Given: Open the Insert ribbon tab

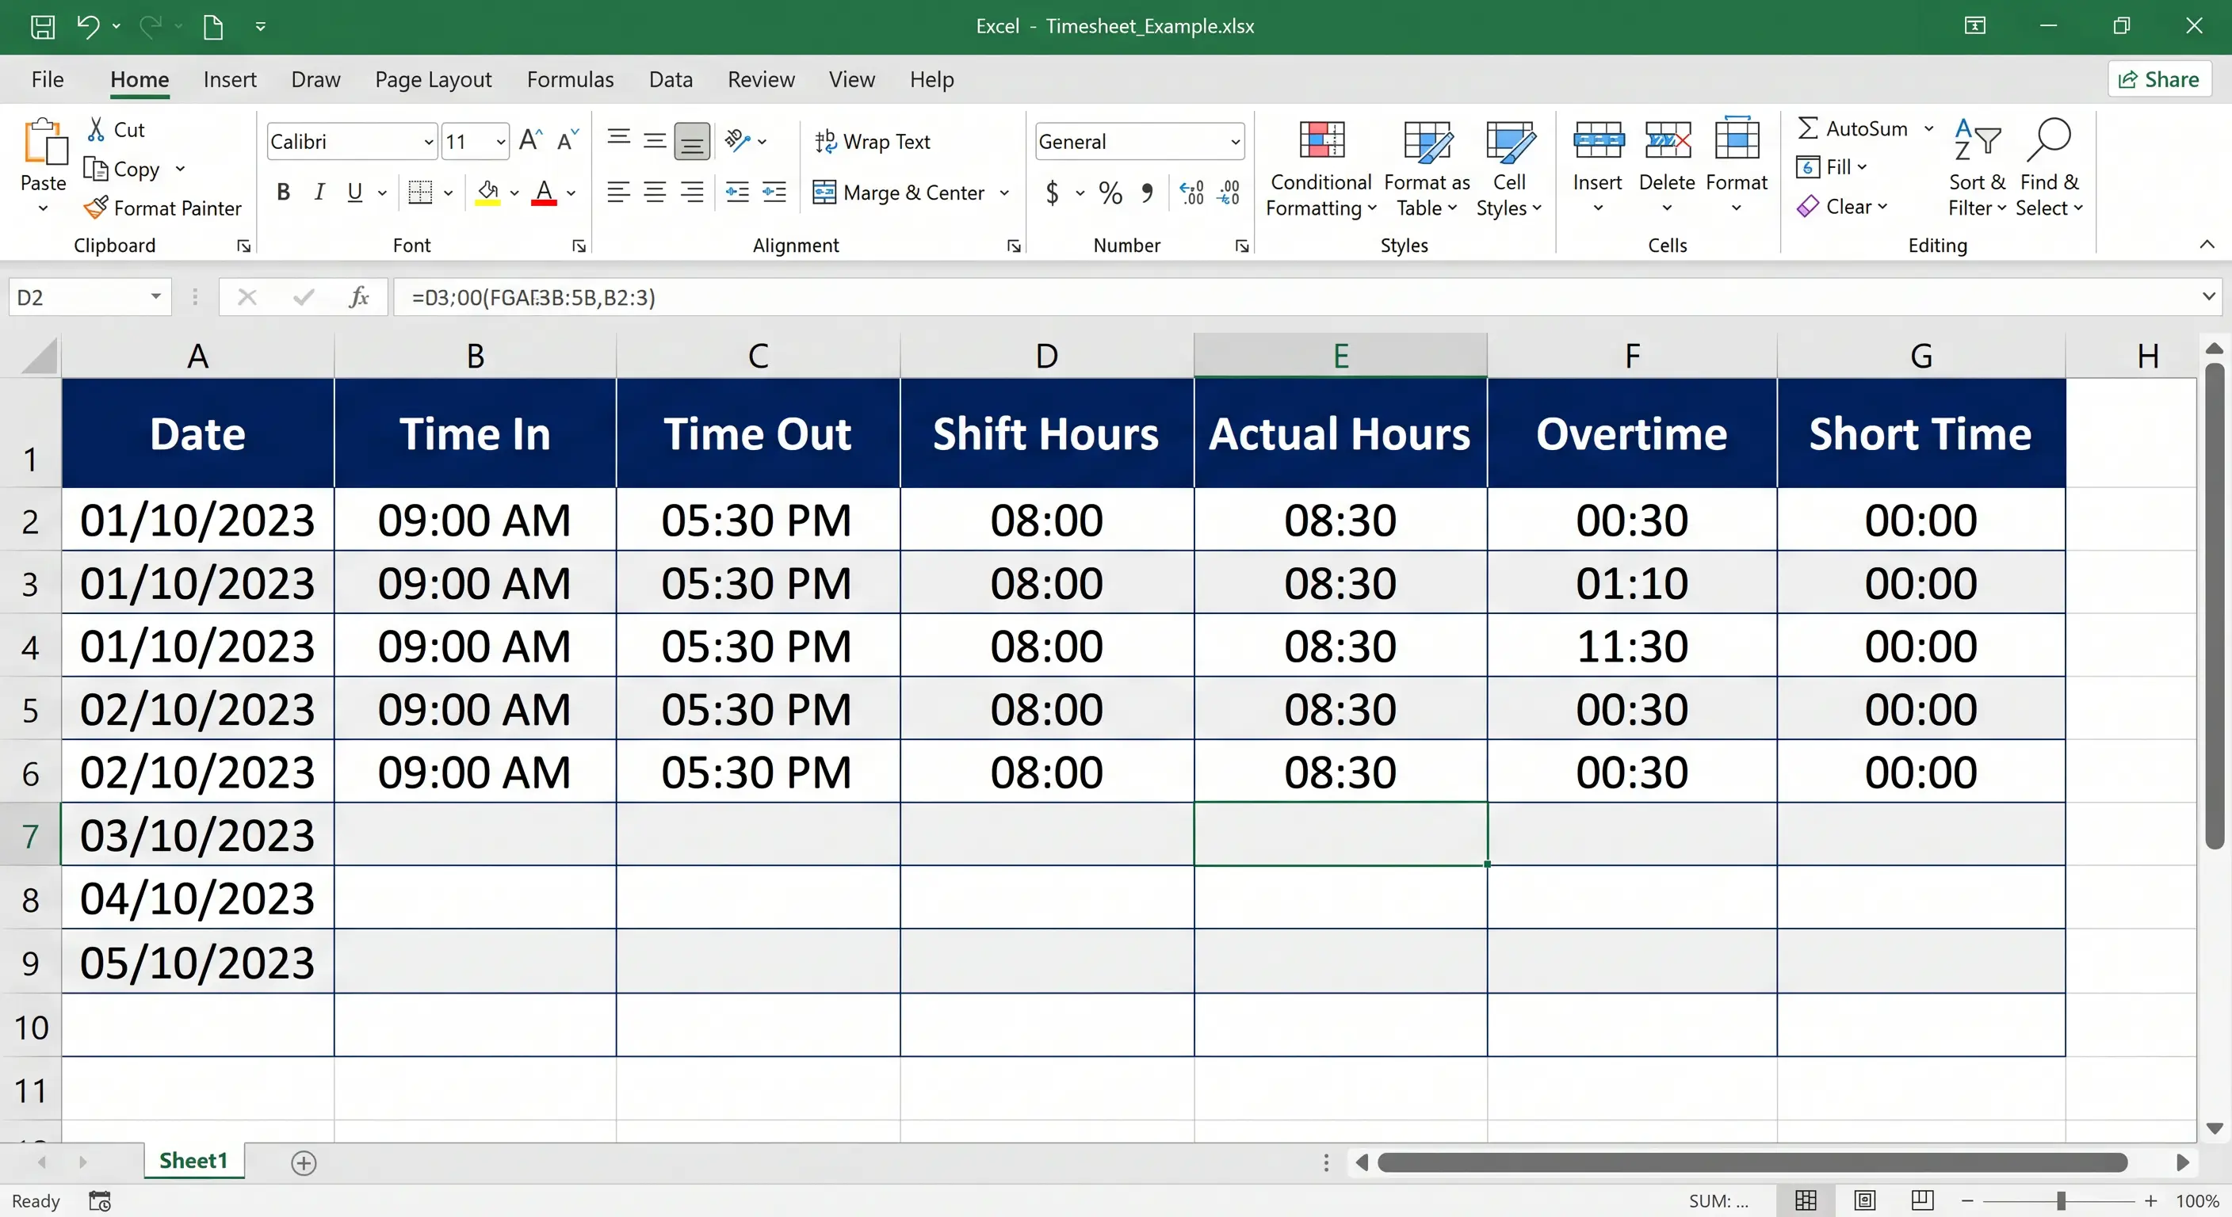Looking at the screenshot, I should pyautogui.click(x=230, y=80).
